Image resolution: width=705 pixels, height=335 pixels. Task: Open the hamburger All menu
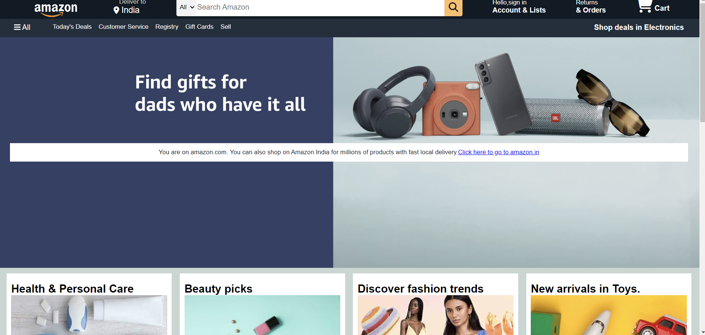tap(22, 27)
